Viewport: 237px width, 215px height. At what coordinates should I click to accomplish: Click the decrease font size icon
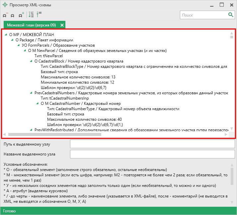5,15
